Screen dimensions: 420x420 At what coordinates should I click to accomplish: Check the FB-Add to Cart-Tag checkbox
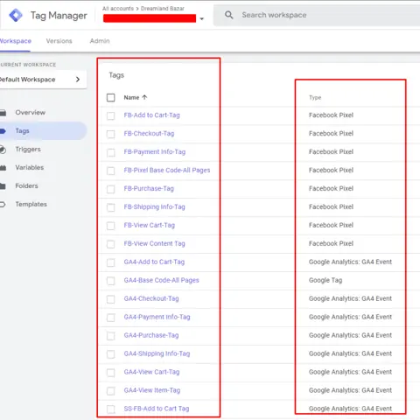[x=111, y=115]
